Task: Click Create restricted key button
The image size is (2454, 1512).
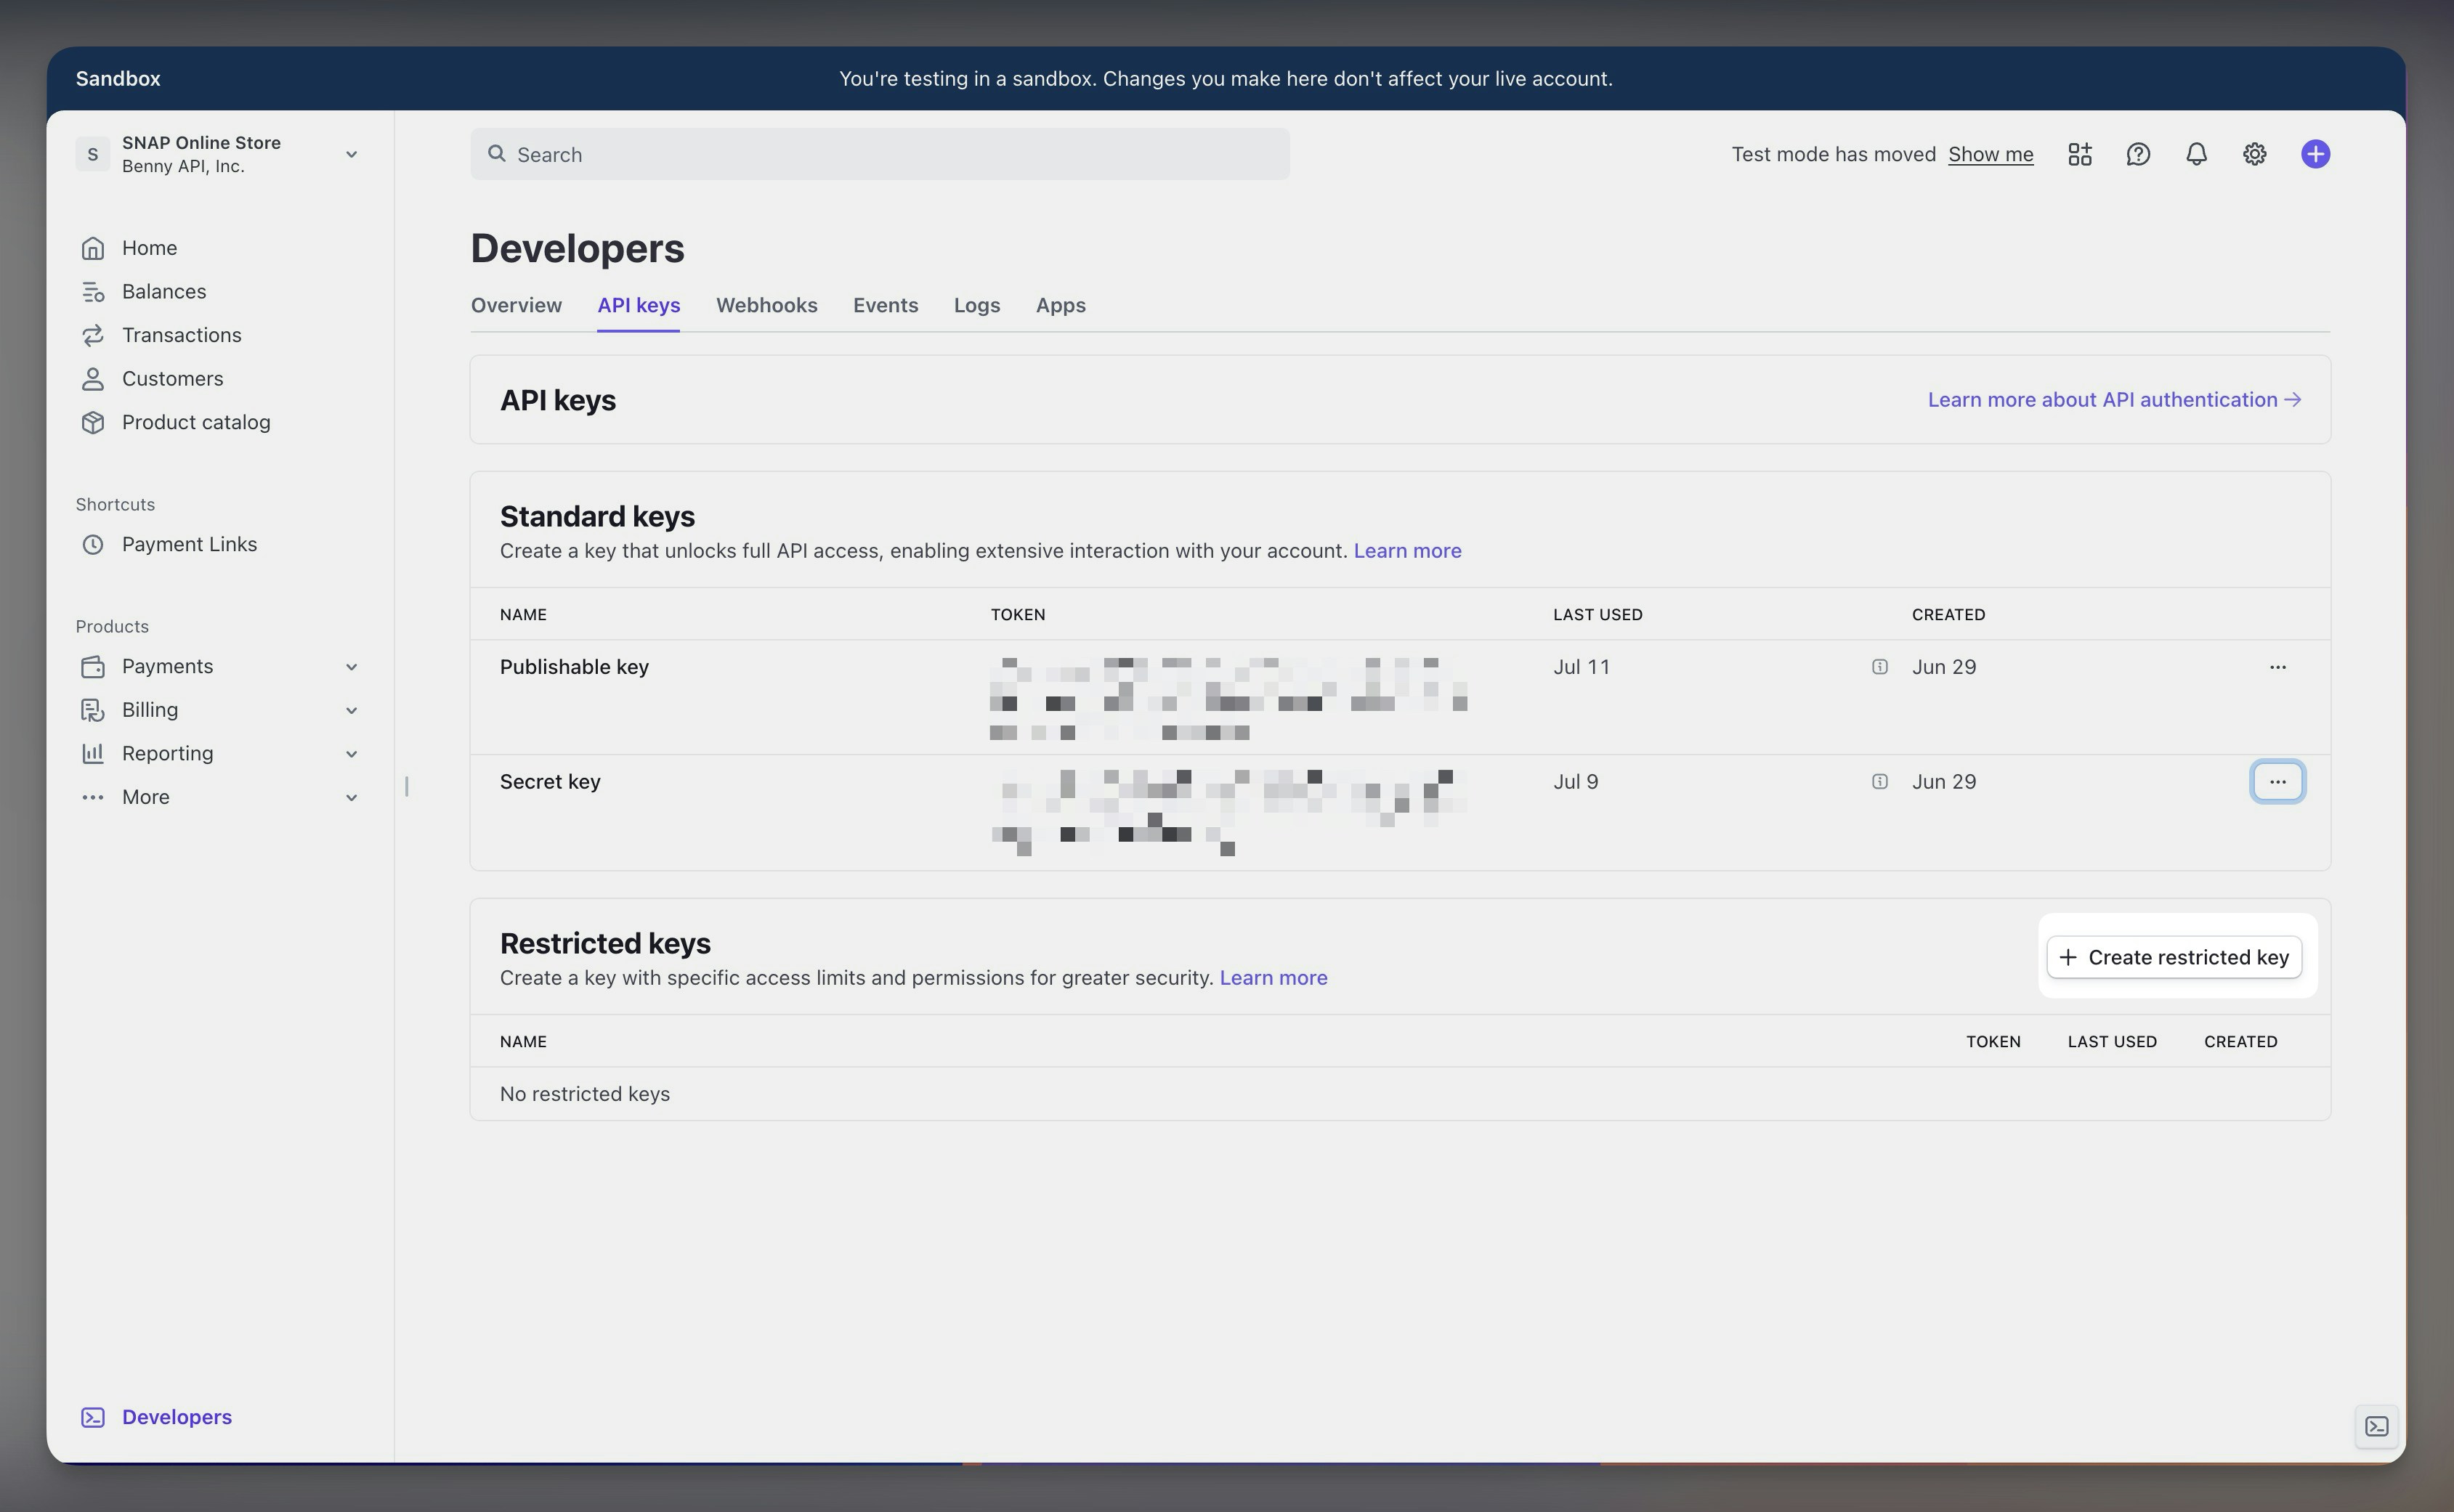Action: 2174,957
